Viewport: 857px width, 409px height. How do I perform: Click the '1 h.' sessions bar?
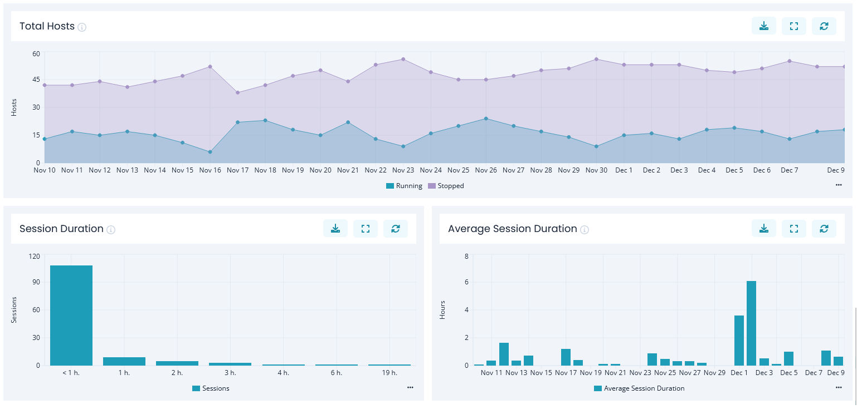pos(124,361)
